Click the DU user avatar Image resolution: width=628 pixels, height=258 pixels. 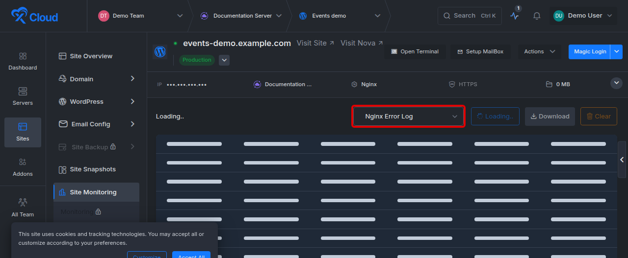(558, 16)
